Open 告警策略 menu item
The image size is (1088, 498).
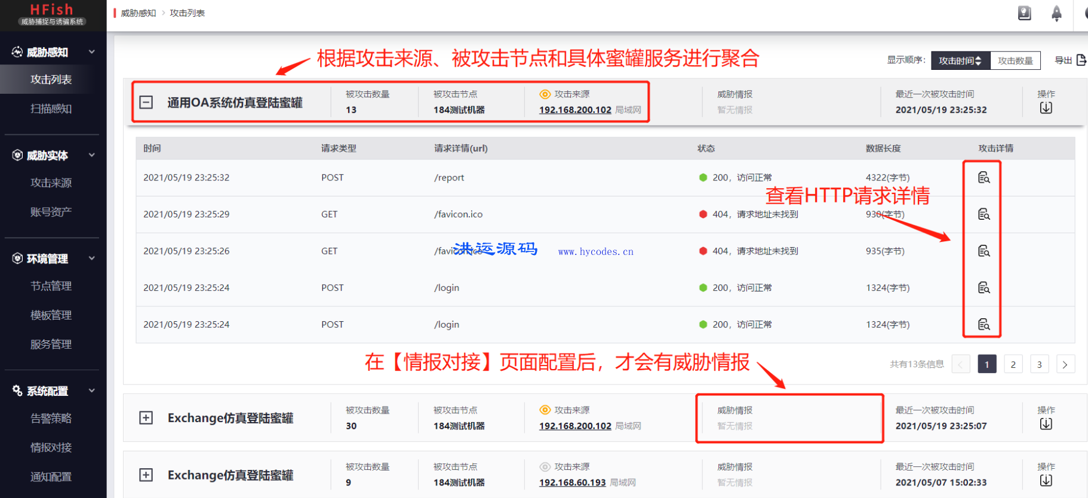51,419
